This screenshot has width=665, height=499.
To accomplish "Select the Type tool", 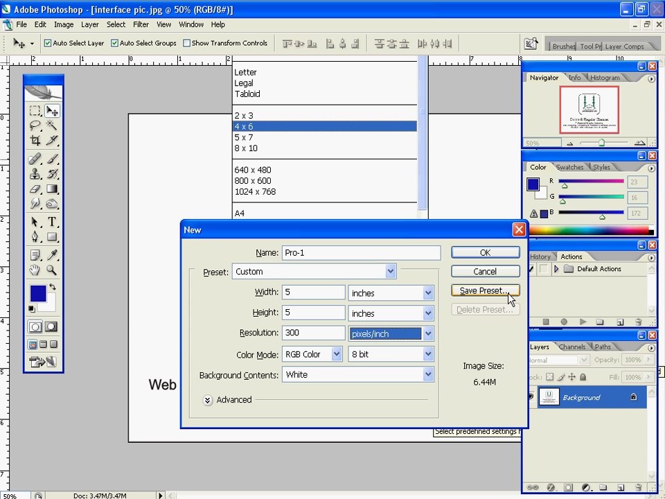I will point(52,222).
